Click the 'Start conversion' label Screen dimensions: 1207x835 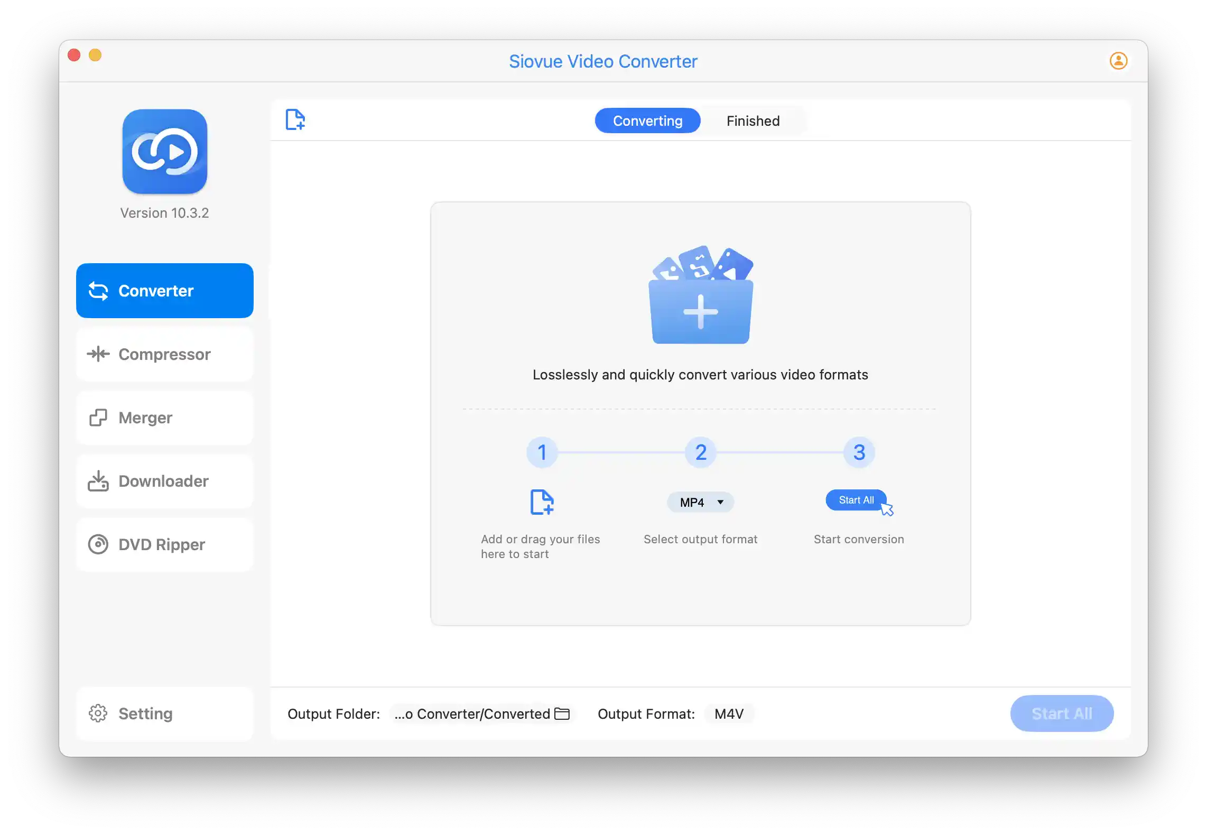pos(859,539)
